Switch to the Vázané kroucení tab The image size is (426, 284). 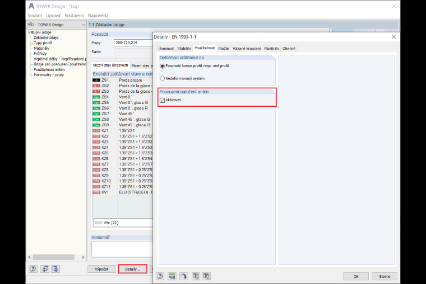(247, 49)
